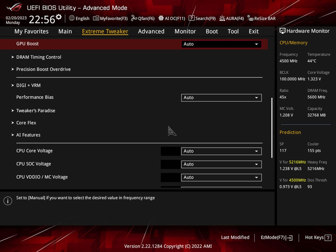This screenshot has width=336, height=252.
Task: Expand AI Features submenu
Action: click(x=28, y=135)
